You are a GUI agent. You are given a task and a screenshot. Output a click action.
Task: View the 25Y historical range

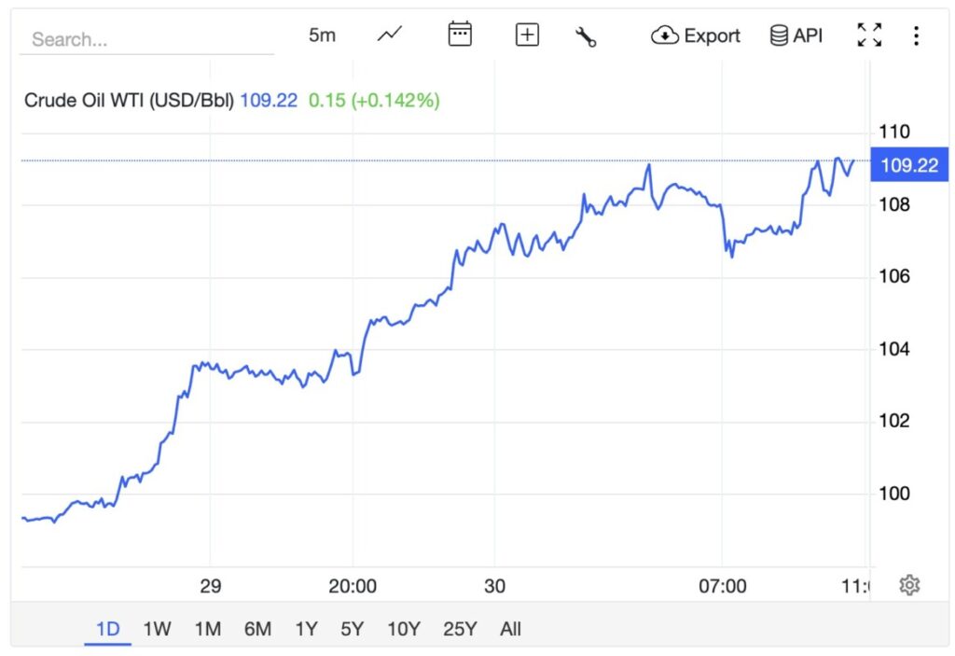point(460,629)
